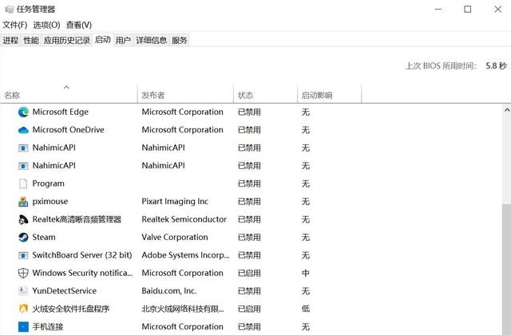This screenshot has height=335, width=511.
Task: Select the Steam entry name
Action: click(44, 238)
